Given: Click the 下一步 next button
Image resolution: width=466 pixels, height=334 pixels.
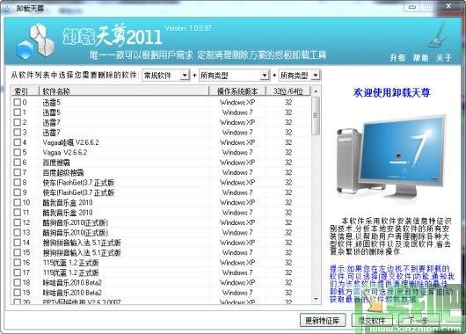Looking at the screenshot, I should (419, 321).
